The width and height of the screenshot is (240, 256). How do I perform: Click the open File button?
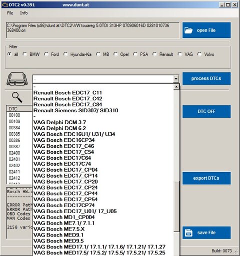(206, 30)
